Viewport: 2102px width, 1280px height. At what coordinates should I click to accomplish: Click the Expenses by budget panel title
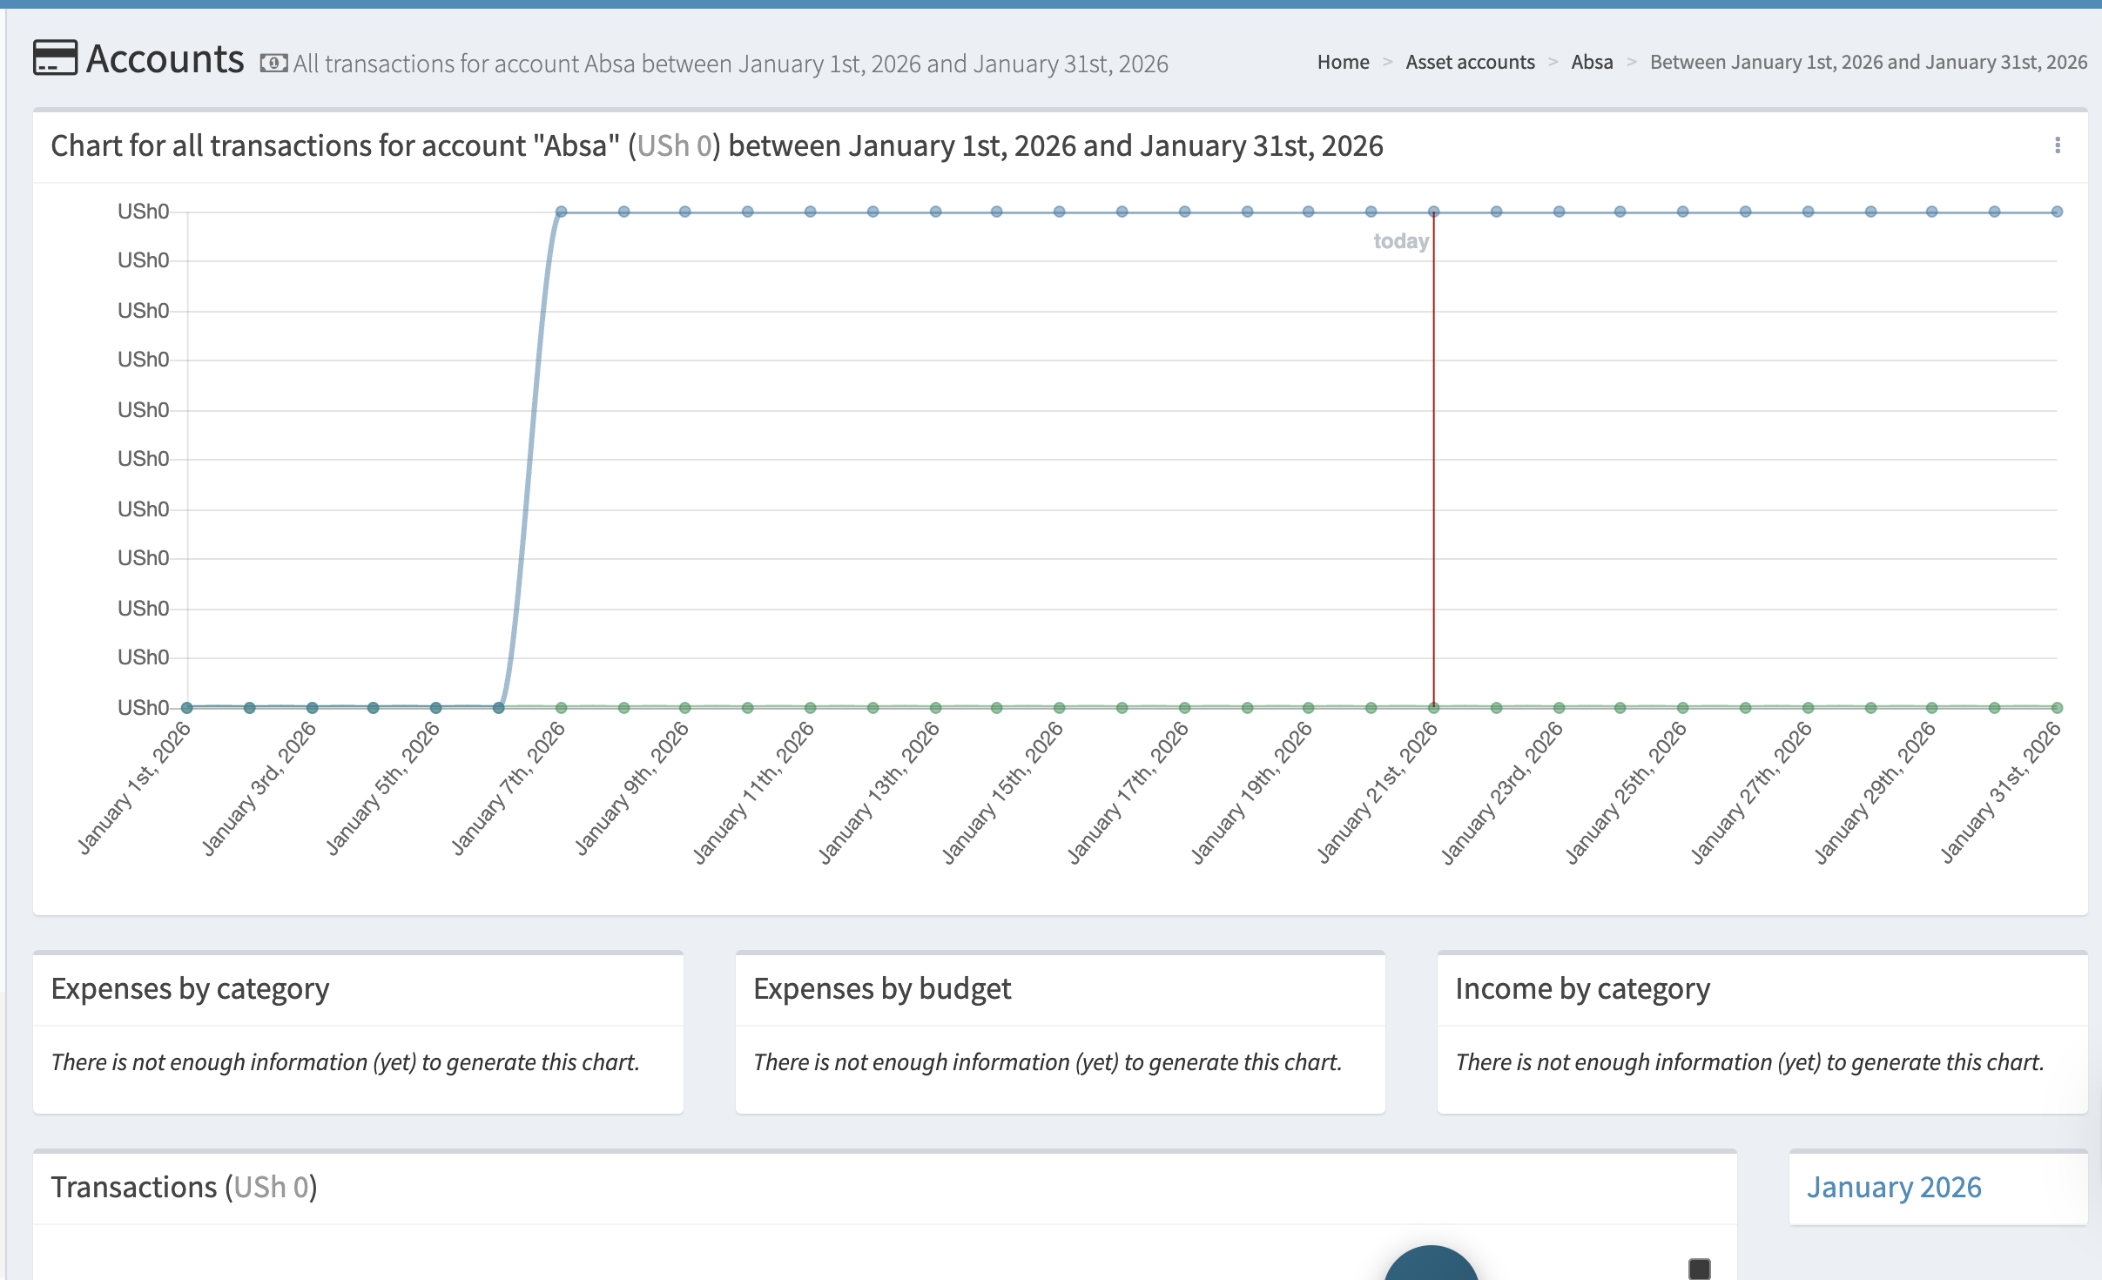881,988
